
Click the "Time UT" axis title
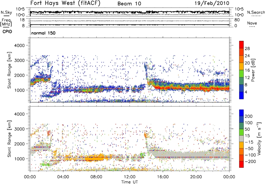pos(130,182)
